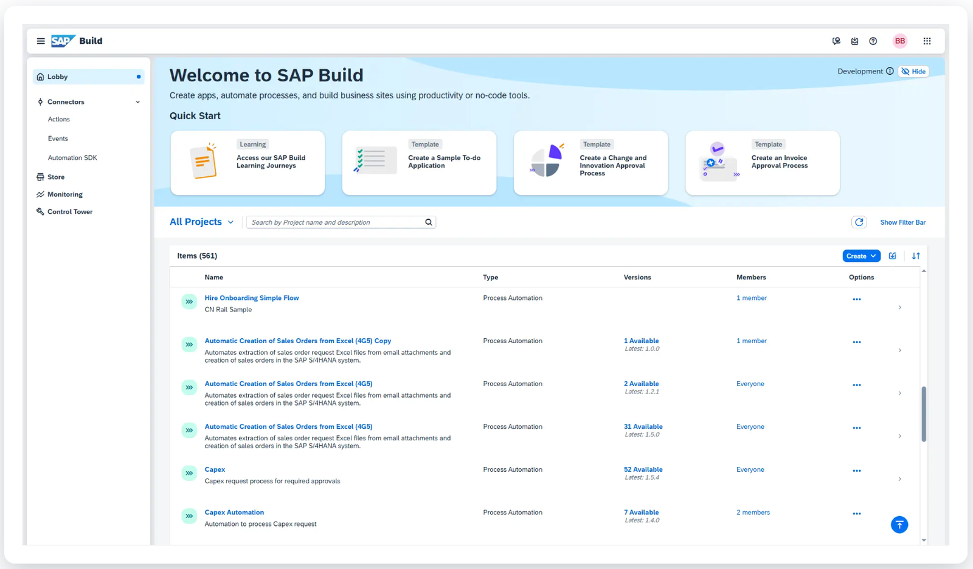Viewport: 973px width, 569px height.
Task: Click the BB user avatar
Action: click(899, 41)
